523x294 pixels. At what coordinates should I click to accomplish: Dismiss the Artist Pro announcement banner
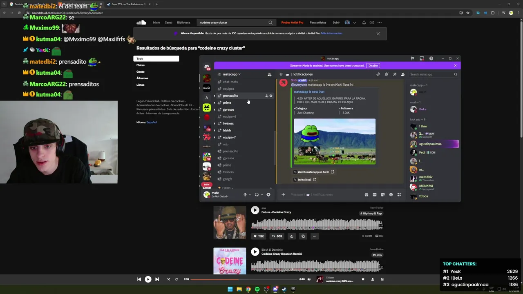point(378,33)
